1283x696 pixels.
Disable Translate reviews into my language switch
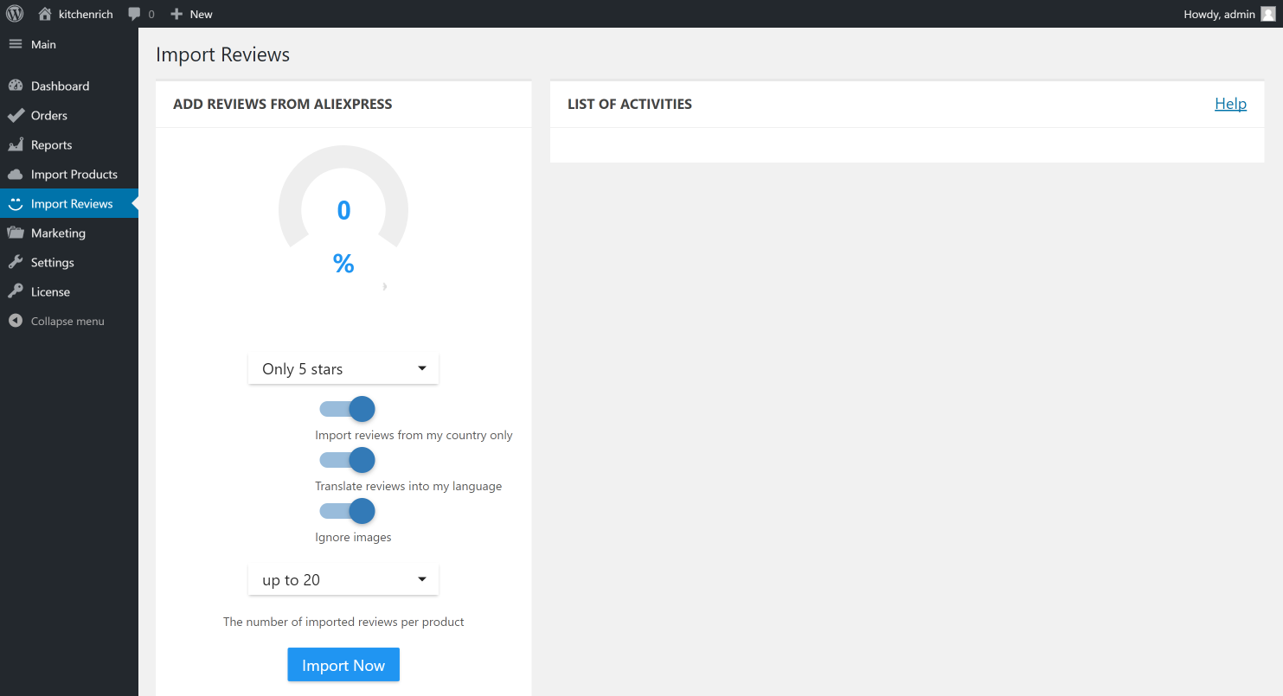(347, 460)
